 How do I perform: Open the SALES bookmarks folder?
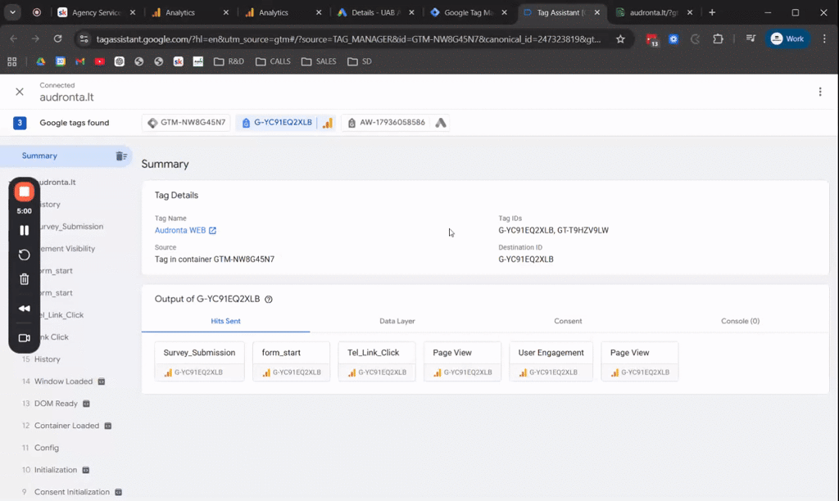[319, 61]
